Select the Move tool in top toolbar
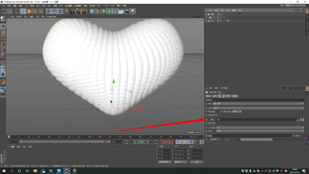 point(23,11)
